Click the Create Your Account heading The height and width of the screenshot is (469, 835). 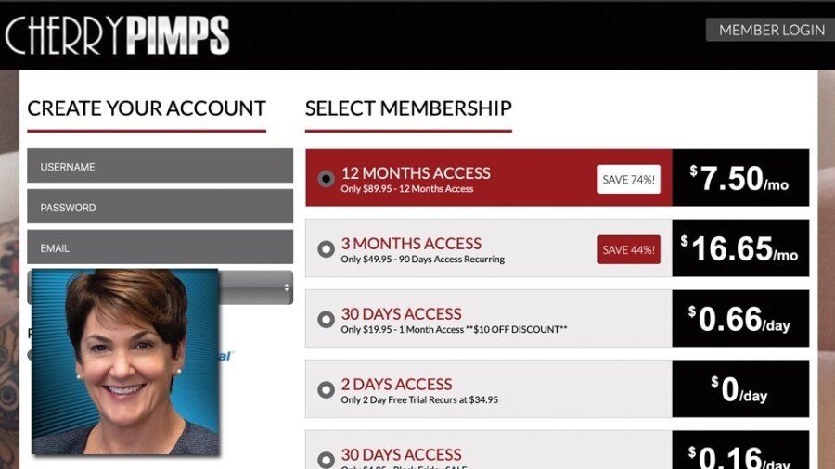coord(147,108)
